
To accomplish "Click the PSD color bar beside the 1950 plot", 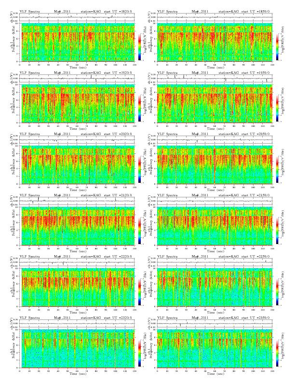I will click(x=278, y=108).
